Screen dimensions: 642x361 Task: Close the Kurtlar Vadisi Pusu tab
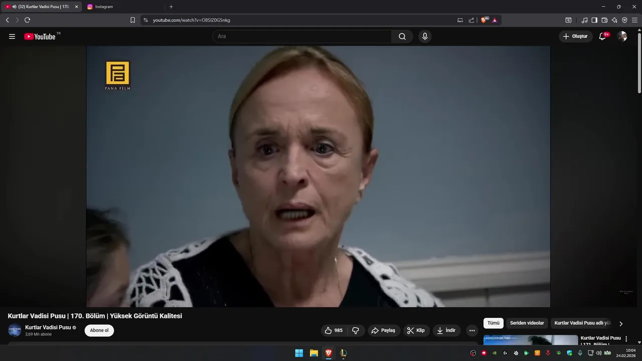click(76, 7)
